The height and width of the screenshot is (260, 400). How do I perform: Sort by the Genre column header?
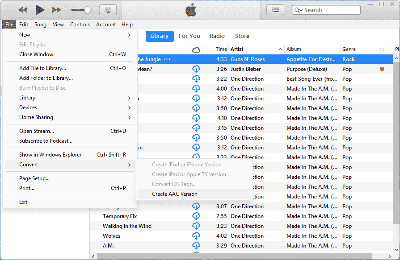358,49
